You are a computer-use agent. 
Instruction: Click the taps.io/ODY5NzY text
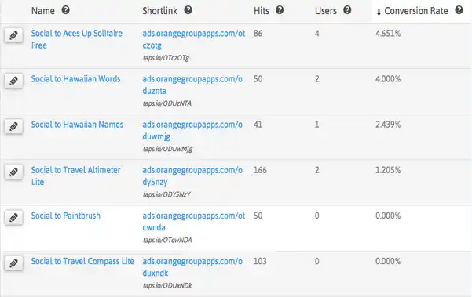point(166,194)
